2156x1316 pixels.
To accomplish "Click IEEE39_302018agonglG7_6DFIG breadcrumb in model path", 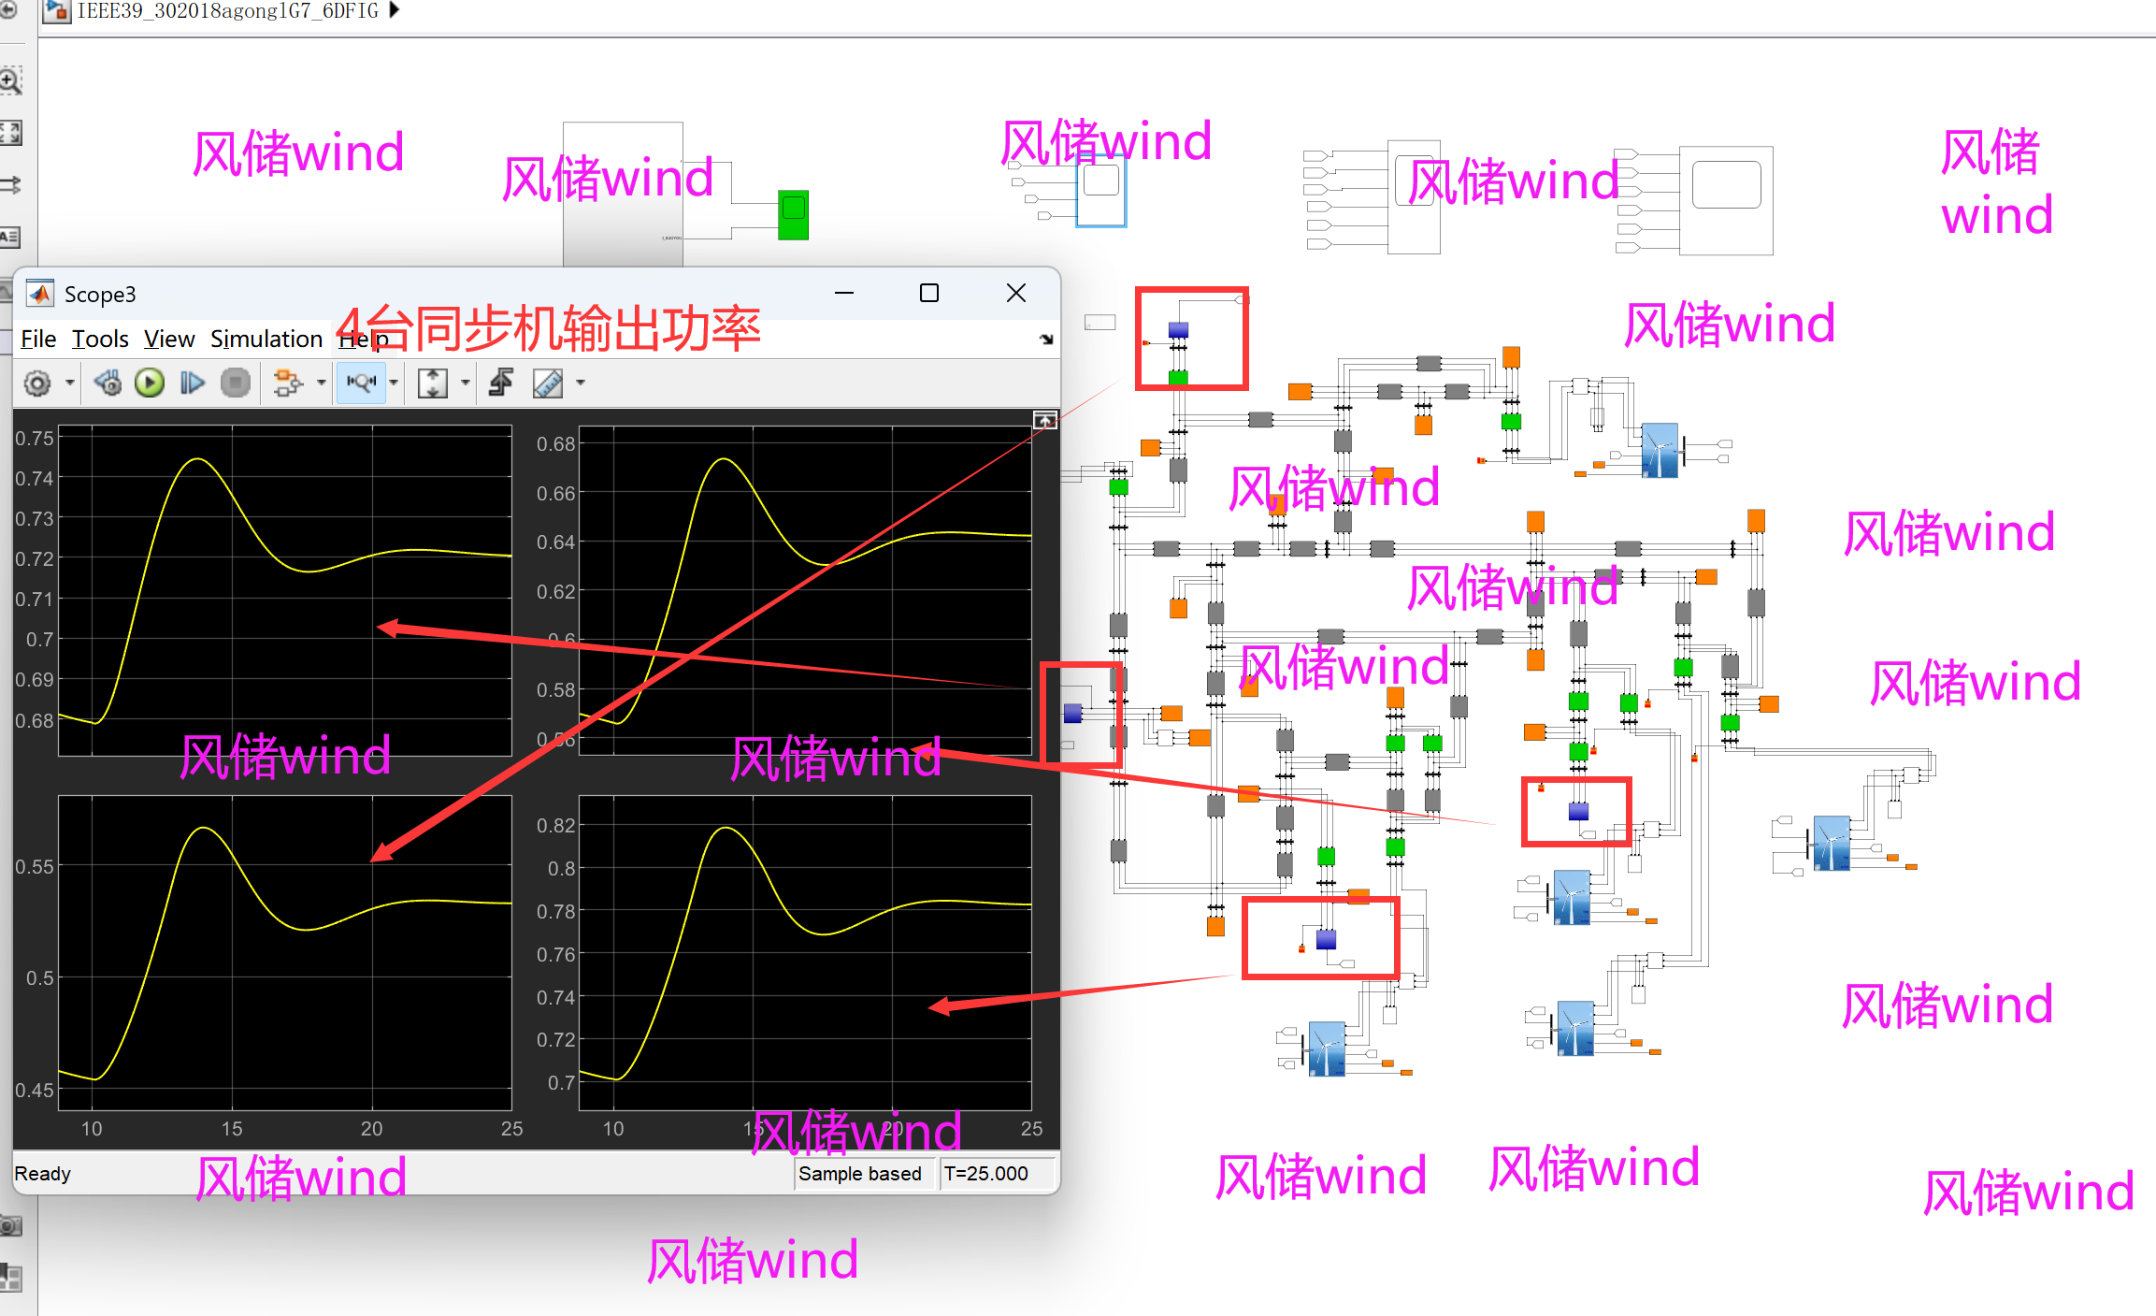I will pyautogui.click(x=227, y=11).
